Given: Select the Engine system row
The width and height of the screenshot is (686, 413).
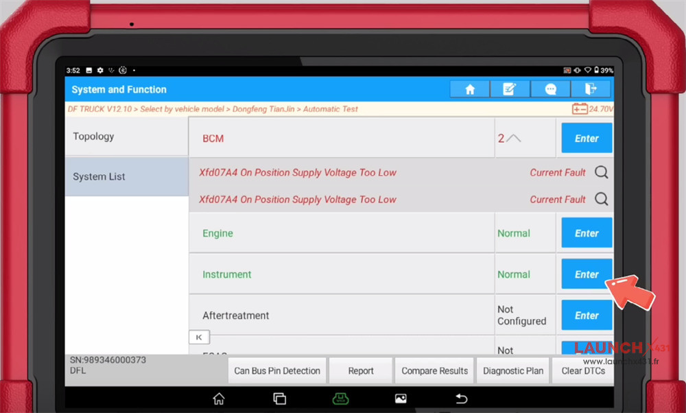Looking at the screenshot, I should [x=342, y=233].
